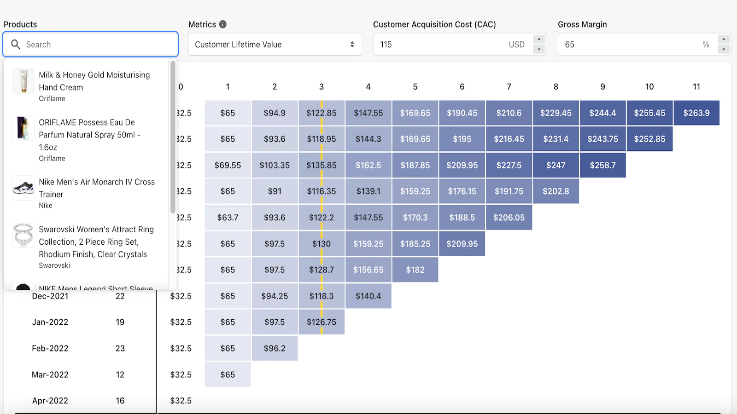Click the $263.9 cohort cell
Screen dimensions: 737x414
tap(696, 113)
